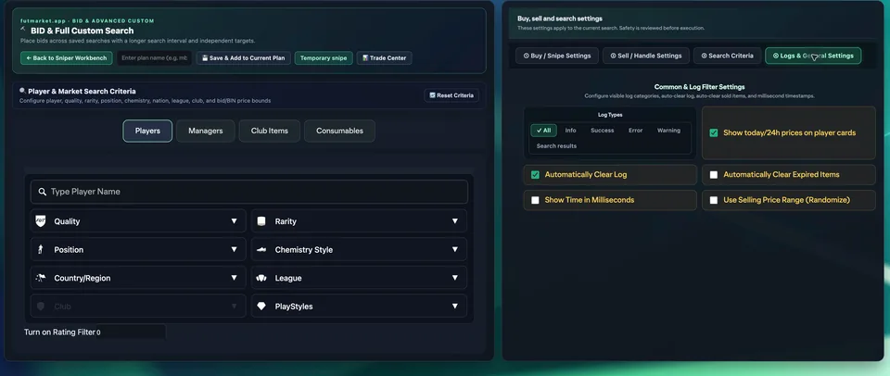Click the Enter plan name field
Viewport: 890px width, 376px height.
point(155,57)
